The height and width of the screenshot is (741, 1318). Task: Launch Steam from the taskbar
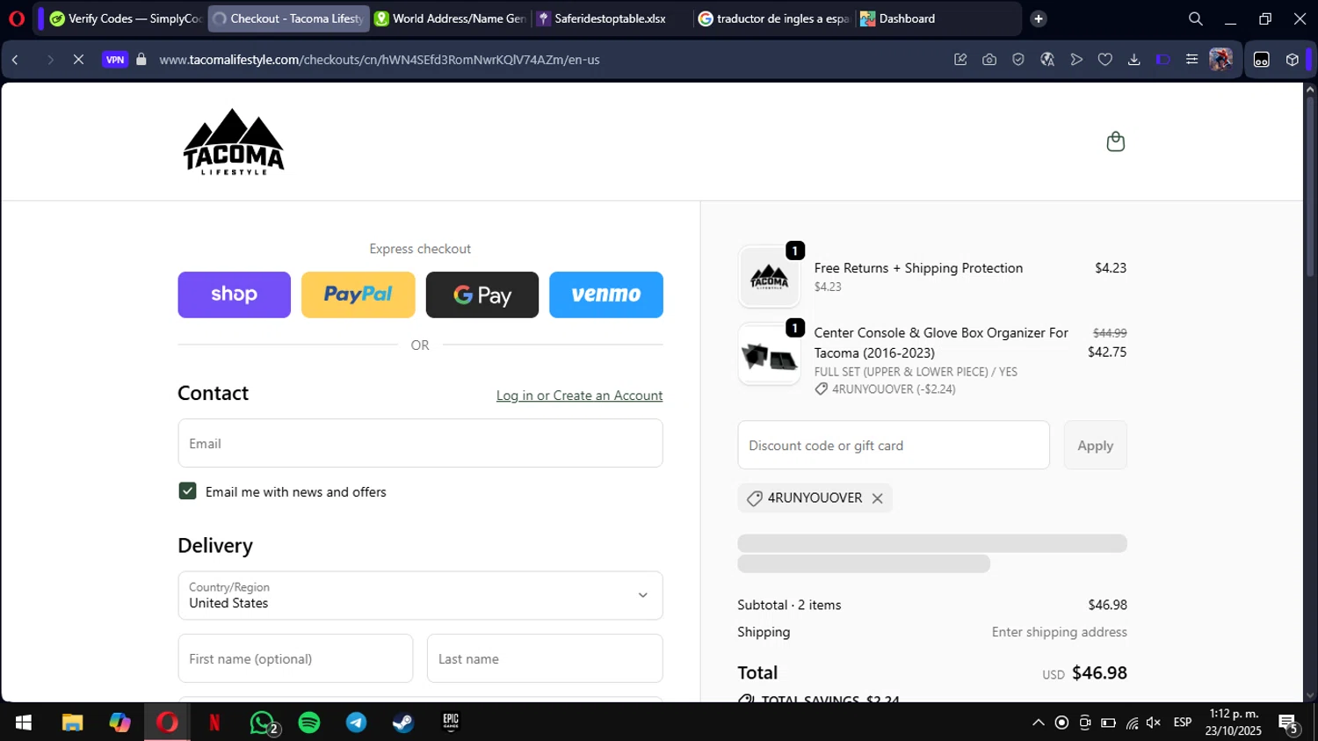tap(403, 723)
